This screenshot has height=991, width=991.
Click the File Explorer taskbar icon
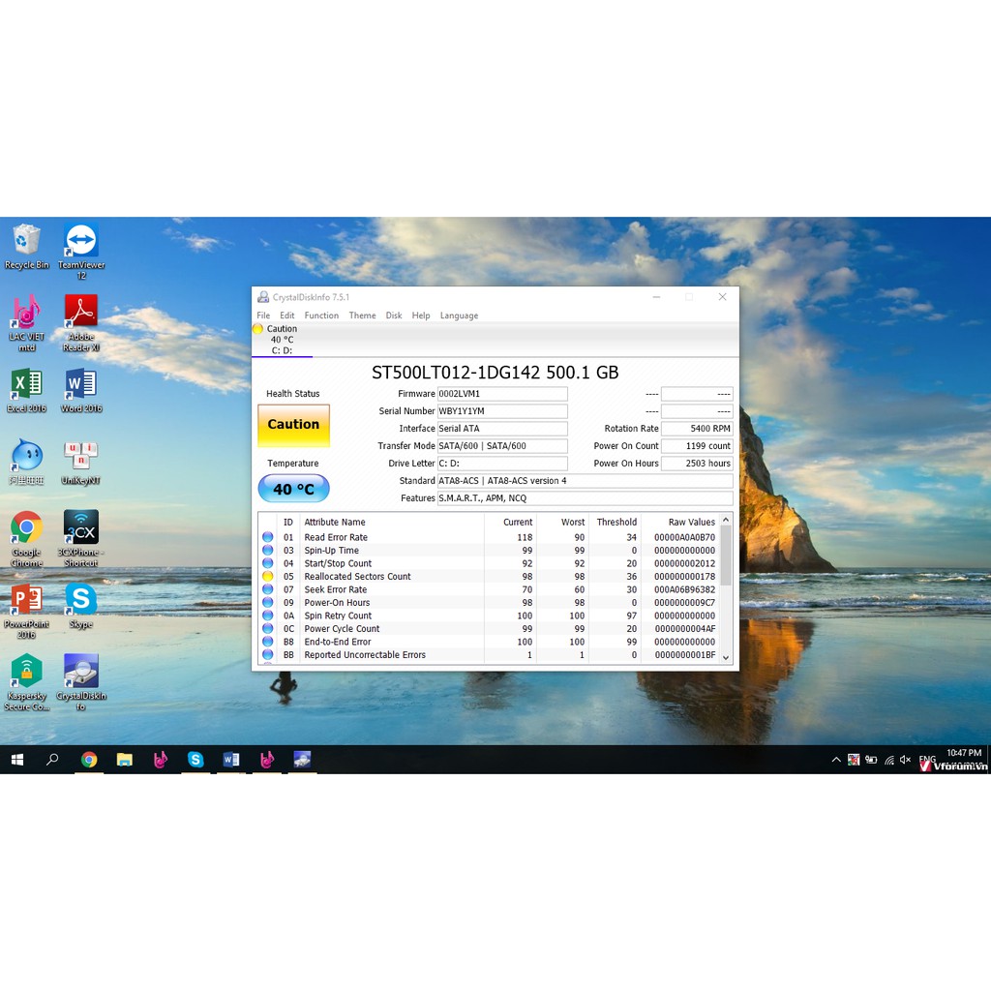click(x=125, y=760)
